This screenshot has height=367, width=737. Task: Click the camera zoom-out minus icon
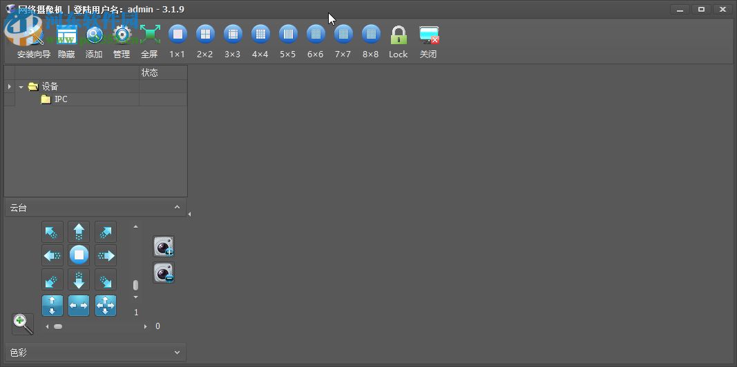click(x=164, y=272)
